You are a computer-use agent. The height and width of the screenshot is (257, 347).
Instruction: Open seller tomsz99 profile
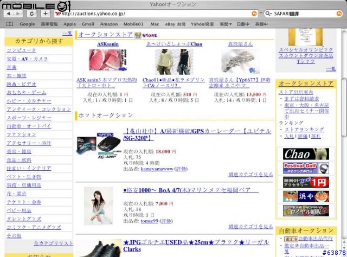pos(150,221)
